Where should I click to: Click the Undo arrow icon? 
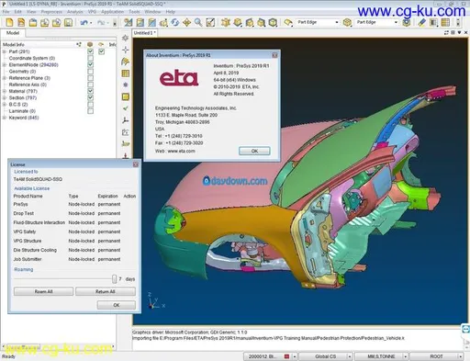click(84, 22)
